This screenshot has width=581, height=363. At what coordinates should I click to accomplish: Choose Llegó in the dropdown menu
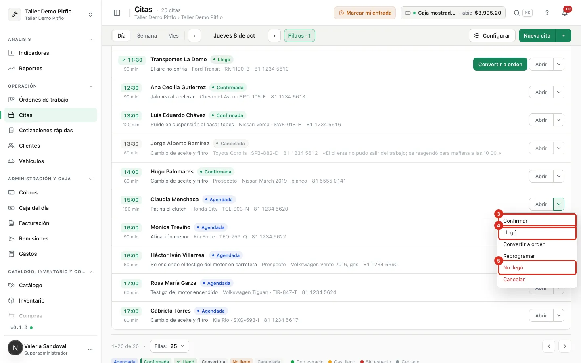(537, 232)
